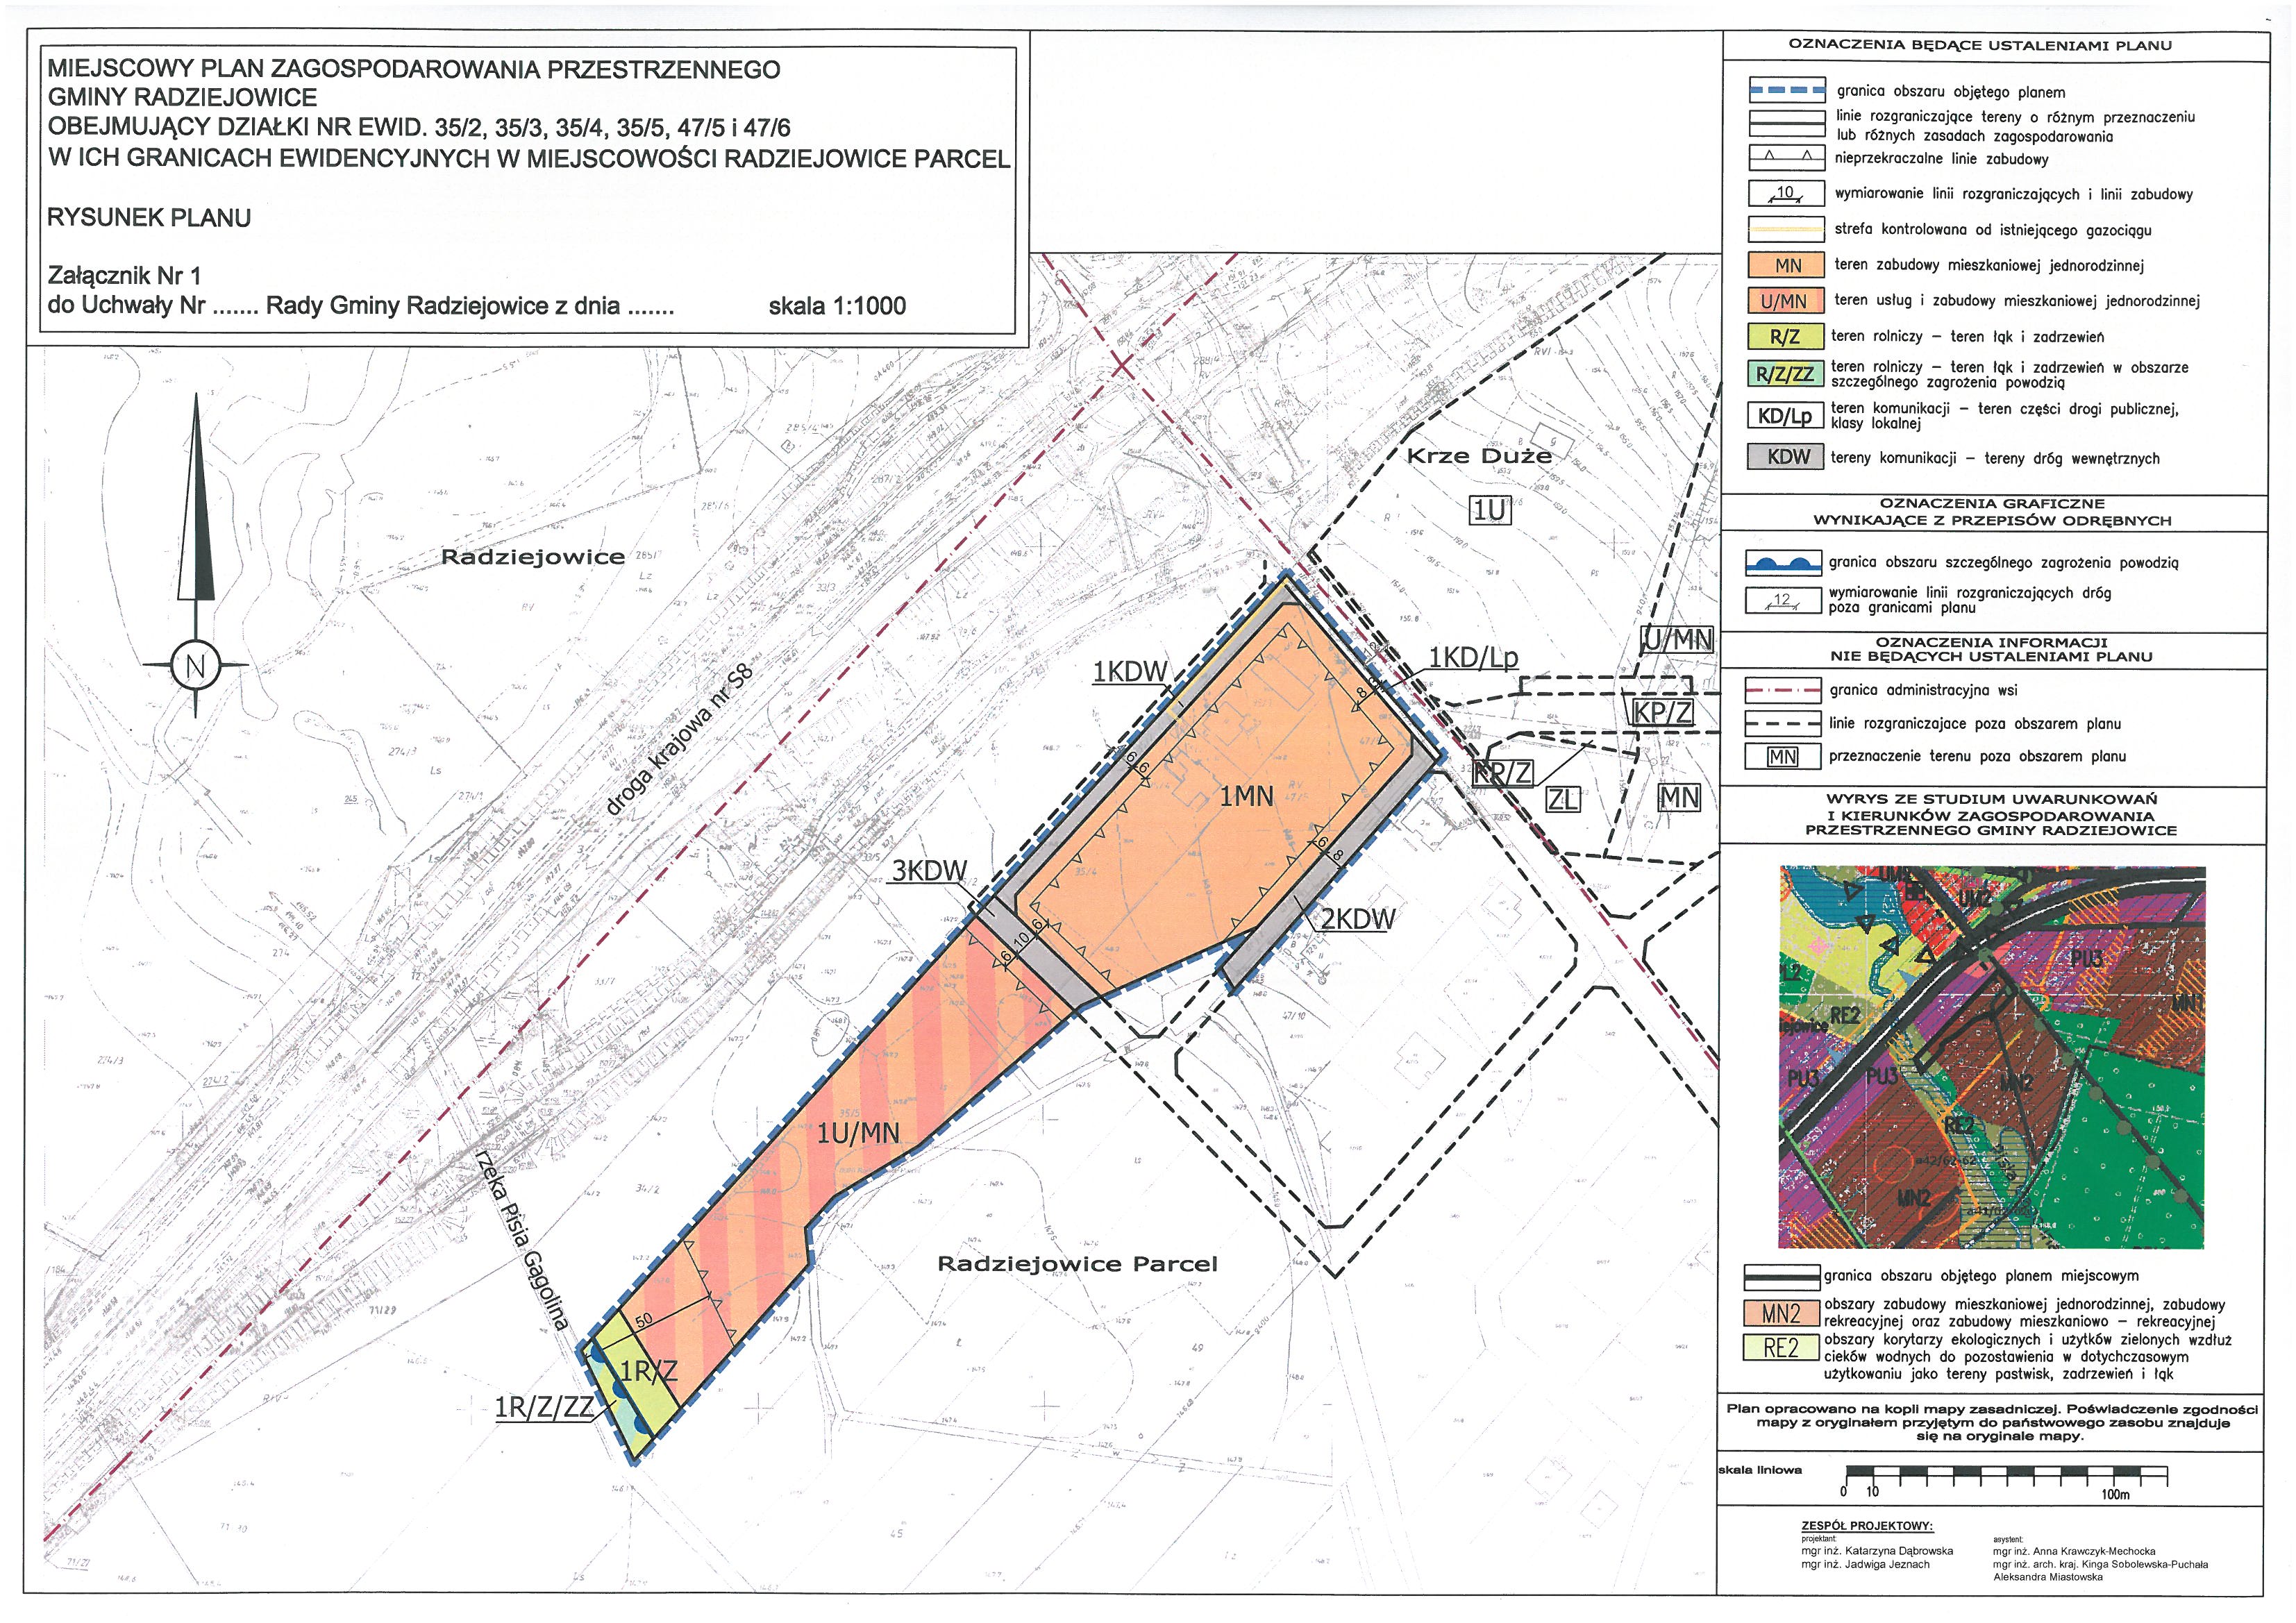Click the 1U box label near Krze Duże
This screenshot has height=1623, width=2296.
tap(1489, 511)
